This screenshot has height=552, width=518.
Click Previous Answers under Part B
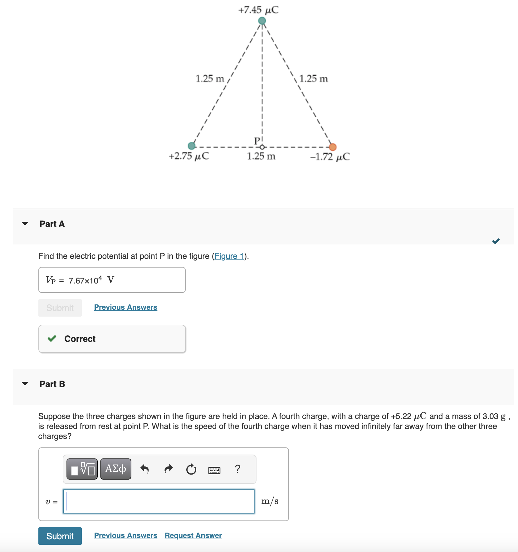(125, 535)
